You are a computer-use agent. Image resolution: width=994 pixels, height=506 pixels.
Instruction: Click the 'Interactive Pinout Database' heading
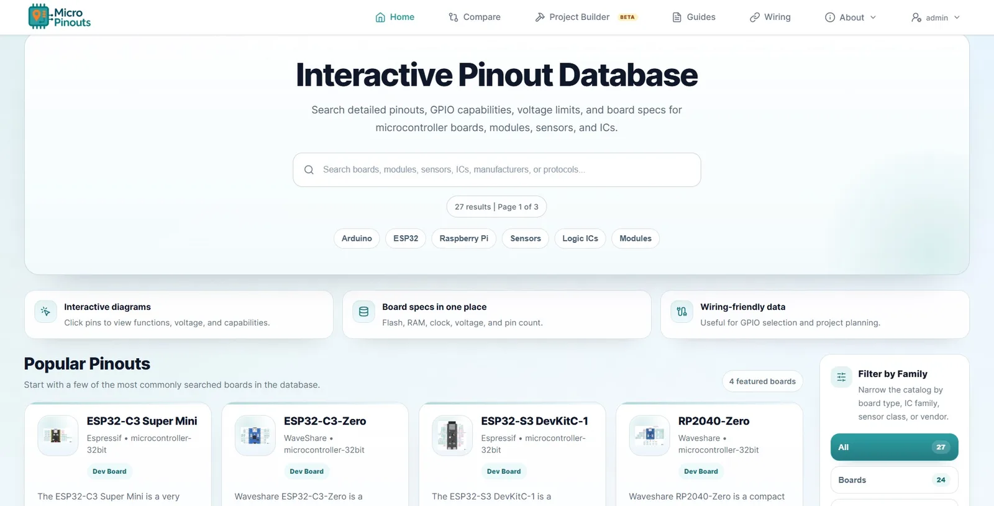(497, 75)
